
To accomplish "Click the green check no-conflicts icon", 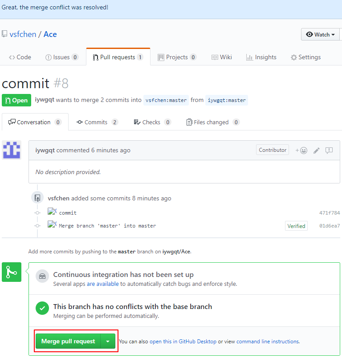I will click(42, 308).
